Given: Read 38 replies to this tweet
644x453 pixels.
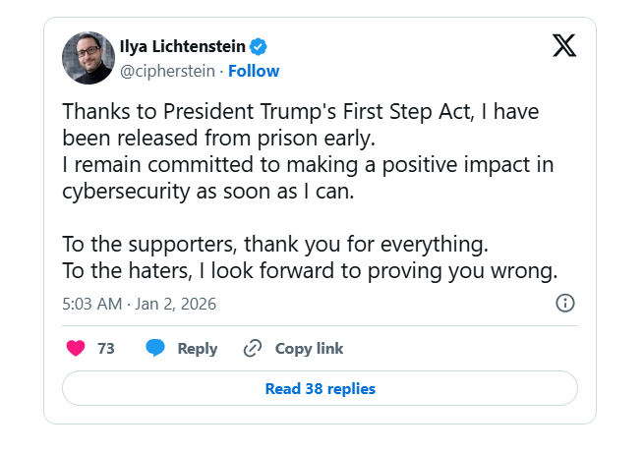Looking at the screenshot, I should 320,388.
